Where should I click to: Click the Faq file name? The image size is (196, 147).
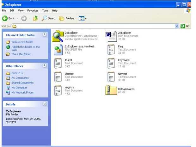coord(120,46)
